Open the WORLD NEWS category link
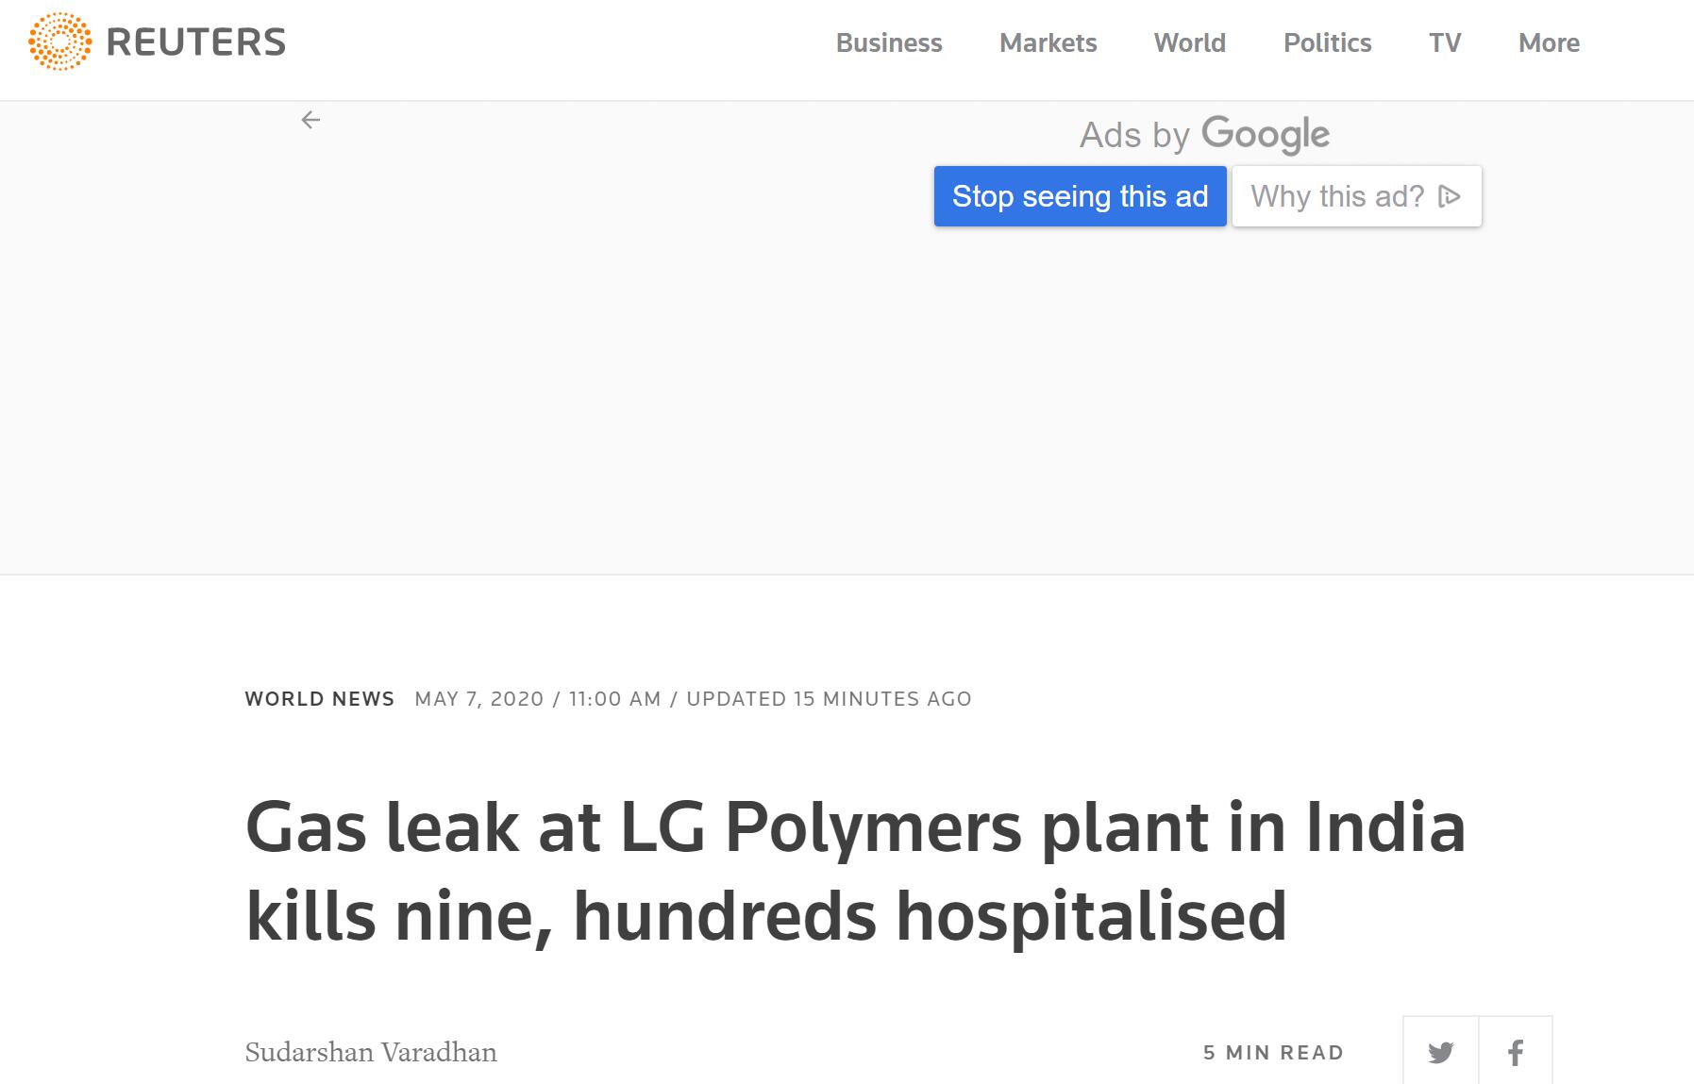This screenshot has width=1694, height=1084. [320, 699]
